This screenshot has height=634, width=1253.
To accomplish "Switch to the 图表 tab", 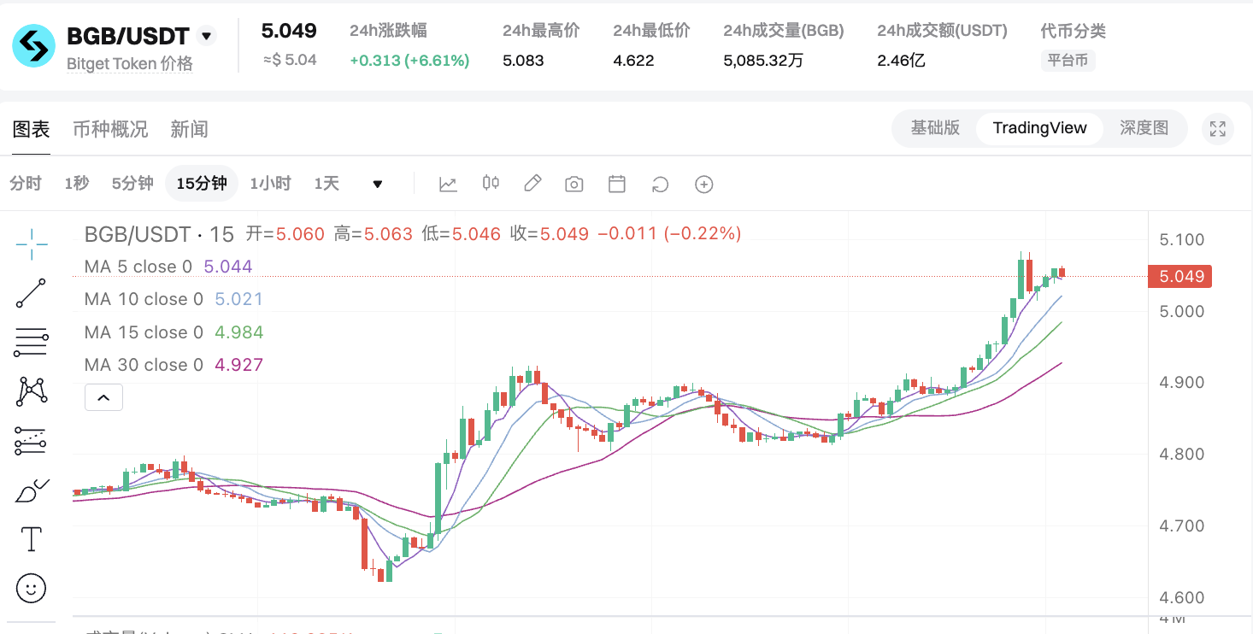I will [x=32, y=129].
